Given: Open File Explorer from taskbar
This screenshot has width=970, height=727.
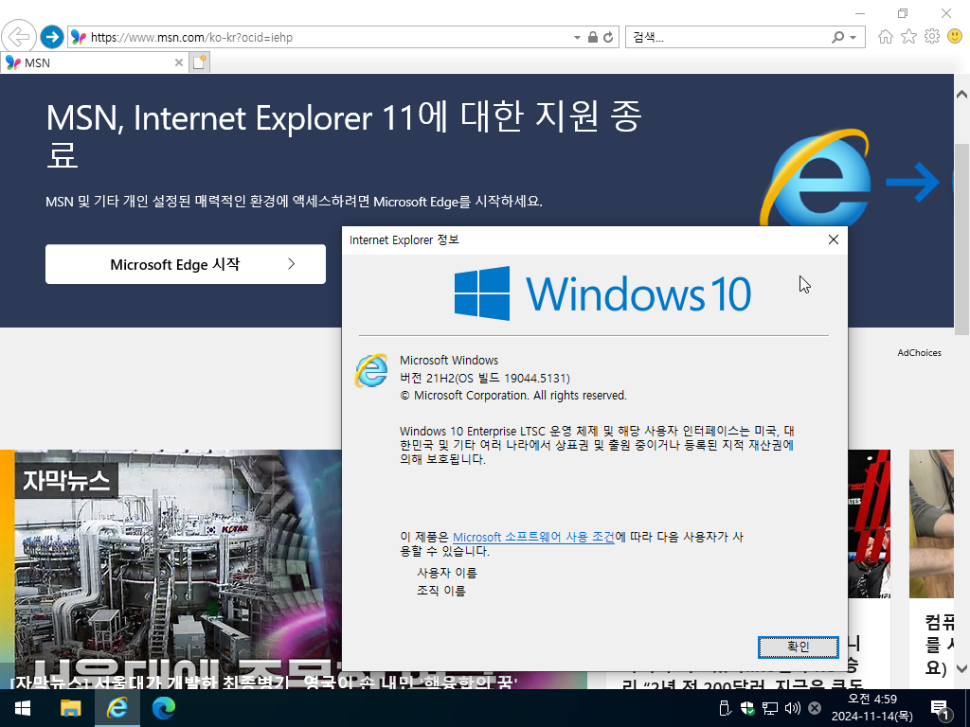Looking at the screenshot, I should [70, 708].
